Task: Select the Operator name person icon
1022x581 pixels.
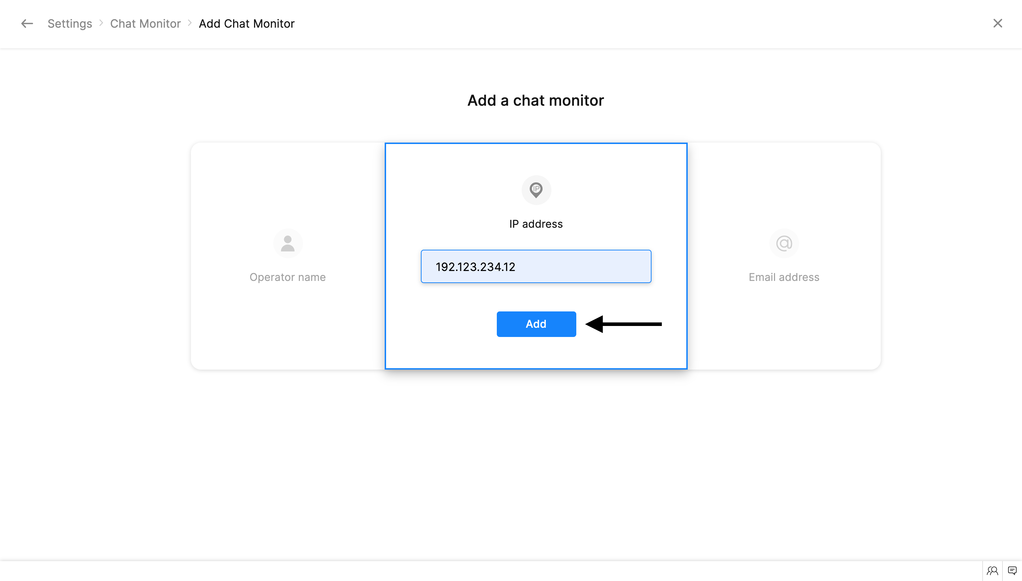Action: [x=287, y=243]
